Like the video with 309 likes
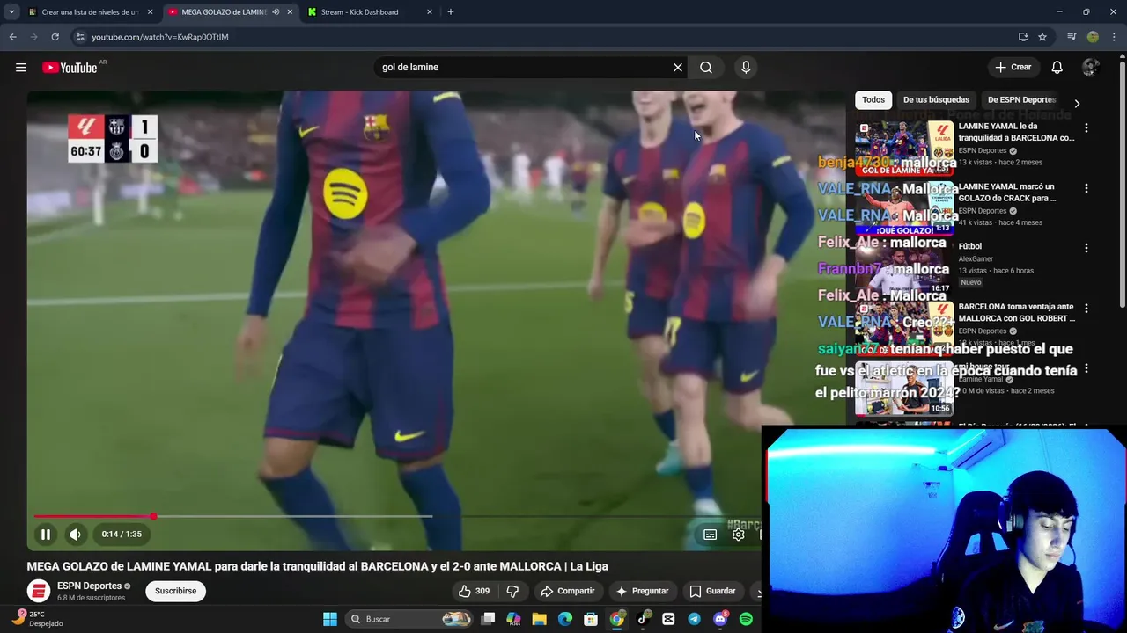The height and width of the screenshot is (633, 1127). (x=474, y=592)
